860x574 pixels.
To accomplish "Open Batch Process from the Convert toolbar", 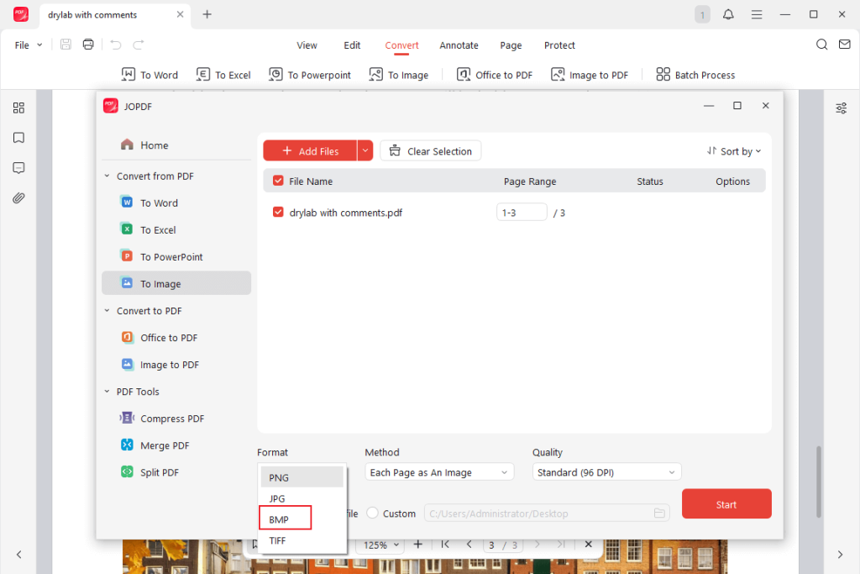I will point(695,75).
